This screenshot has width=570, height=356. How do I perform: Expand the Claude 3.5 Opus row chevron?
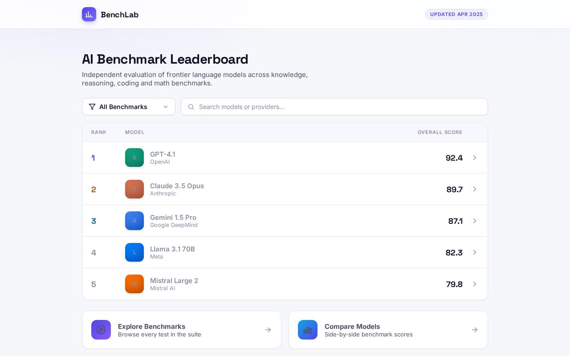click(x=475, y=189)
